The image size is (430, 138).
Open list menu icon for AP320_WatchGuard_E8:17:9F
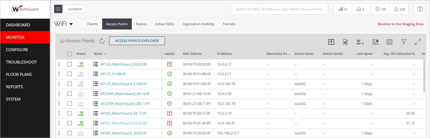[95, 113]
